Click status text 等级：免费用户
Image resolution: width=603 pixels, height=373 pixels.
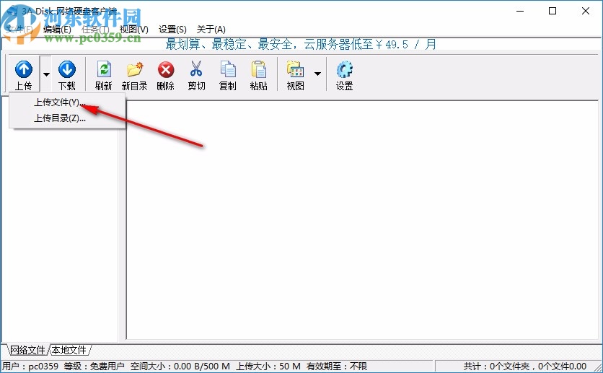pos(94,366)
